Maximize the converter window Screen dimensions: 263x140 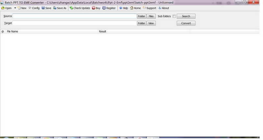click(x=244, y=2)
